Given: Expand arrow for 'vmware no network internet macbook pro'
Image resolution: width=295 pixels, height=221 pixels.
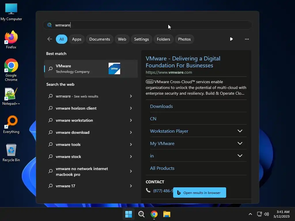Looking at the screenshot, I should point(131,171).
